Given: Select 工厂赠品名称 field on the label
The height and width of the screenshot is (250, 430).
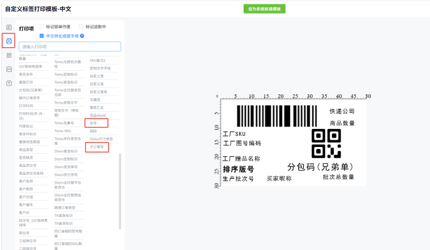Looking at the screenshot, I should 241,159.
